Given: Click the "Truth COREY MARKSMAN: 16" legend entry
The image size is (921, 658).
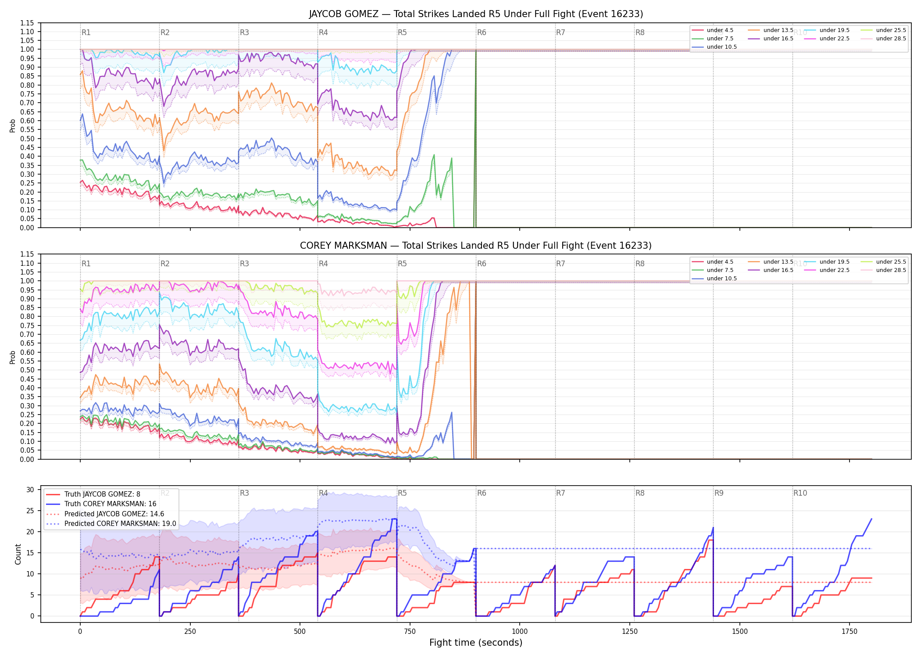Looking at the screenshot, I should tap(101, 504).
